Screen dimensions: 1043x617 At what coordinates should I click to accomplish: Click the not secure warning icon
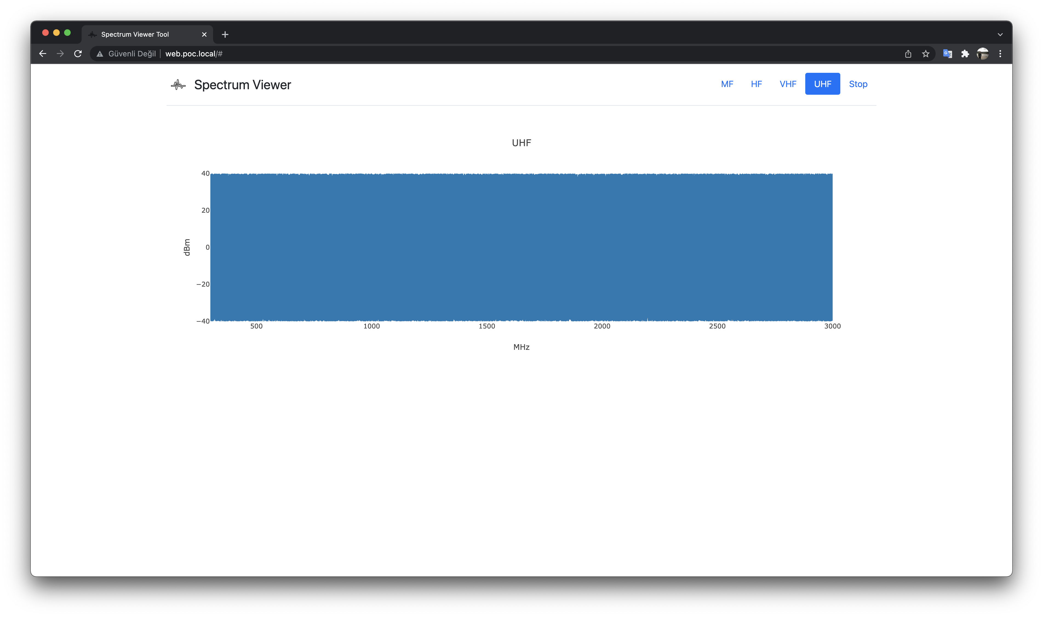click(x=100, y=54)
